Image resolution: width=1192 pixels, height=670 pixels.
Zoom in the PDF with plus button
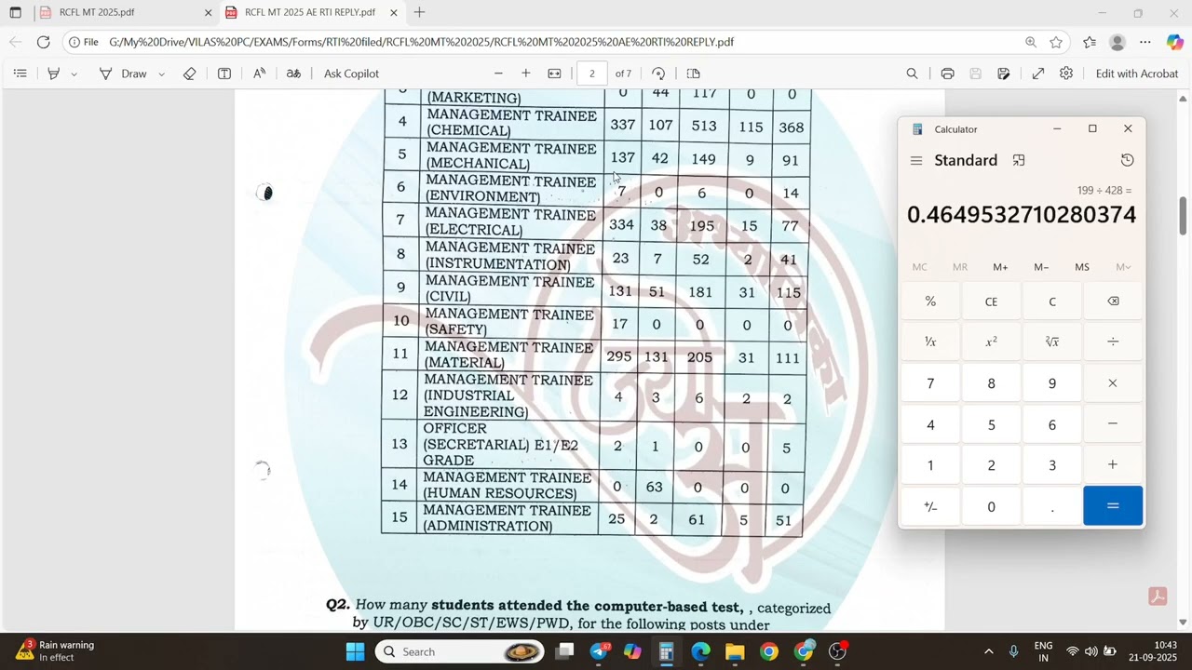[525, 74]
